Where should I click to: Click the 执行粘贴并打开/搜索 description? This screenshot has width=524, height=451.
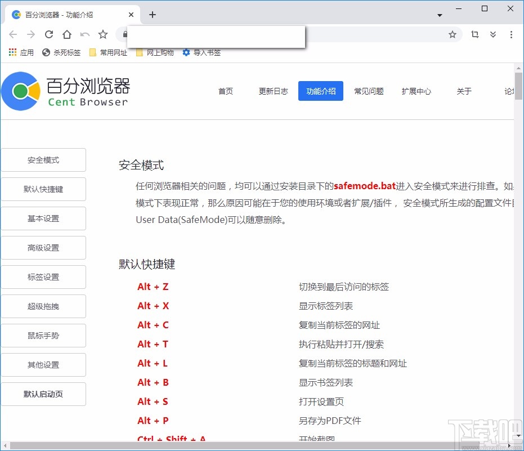(341, 344)
